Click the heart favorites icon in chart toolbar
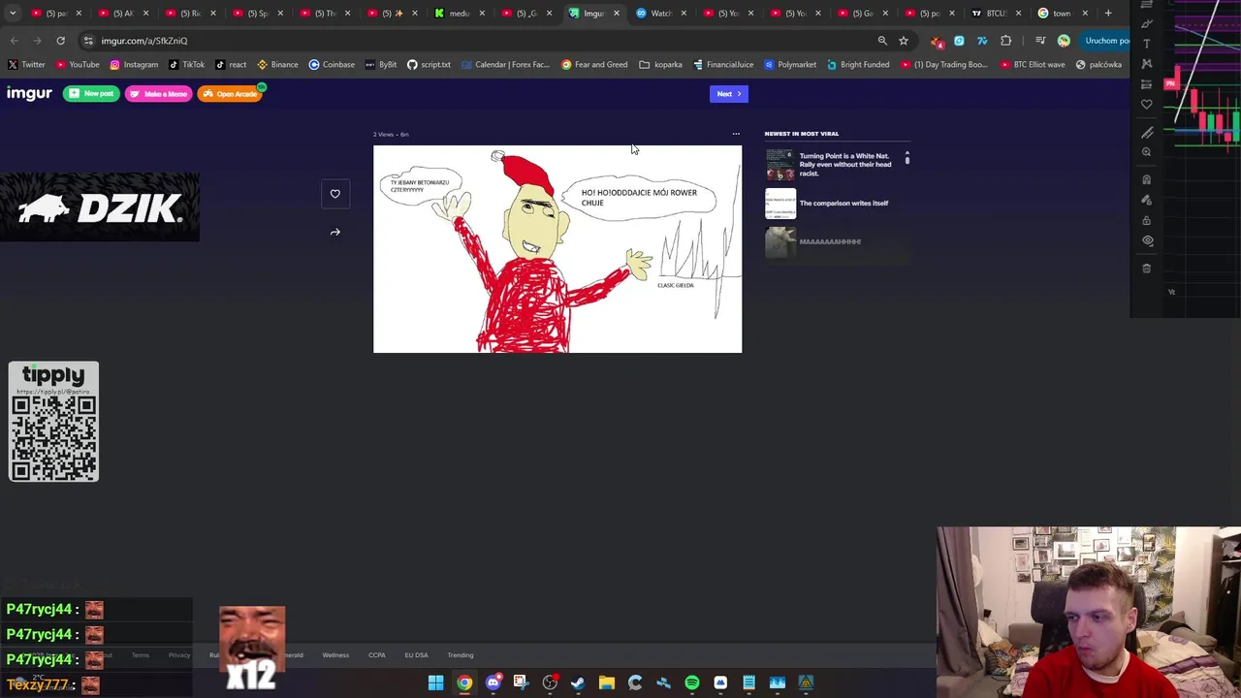This screenshot has width=1241, height=698. coord(1147,104)
